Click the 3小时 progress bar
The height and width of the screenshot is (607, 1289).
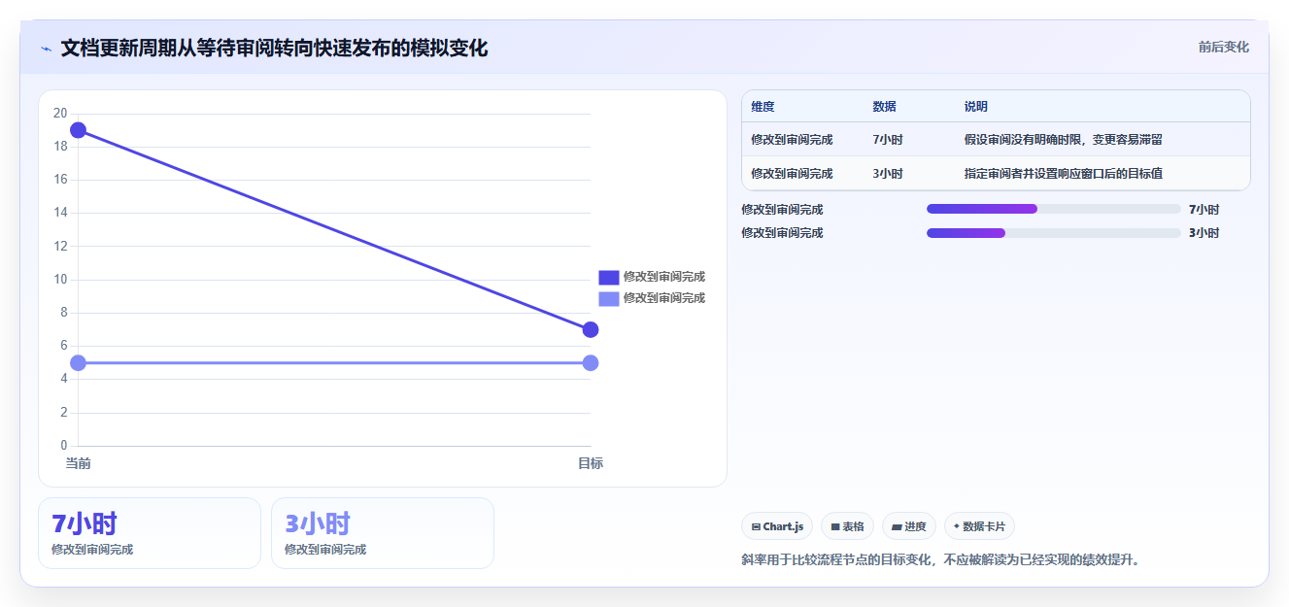(x=1054, y=233)
